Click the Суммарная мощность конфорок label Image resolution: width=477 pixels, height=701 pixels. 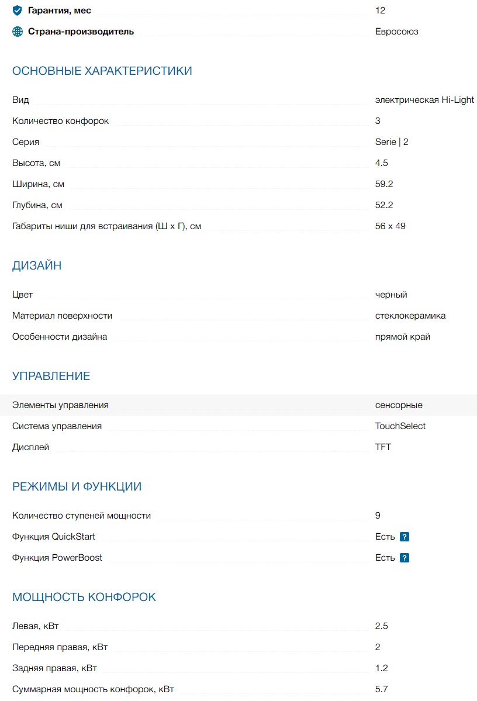coord(93,689)
